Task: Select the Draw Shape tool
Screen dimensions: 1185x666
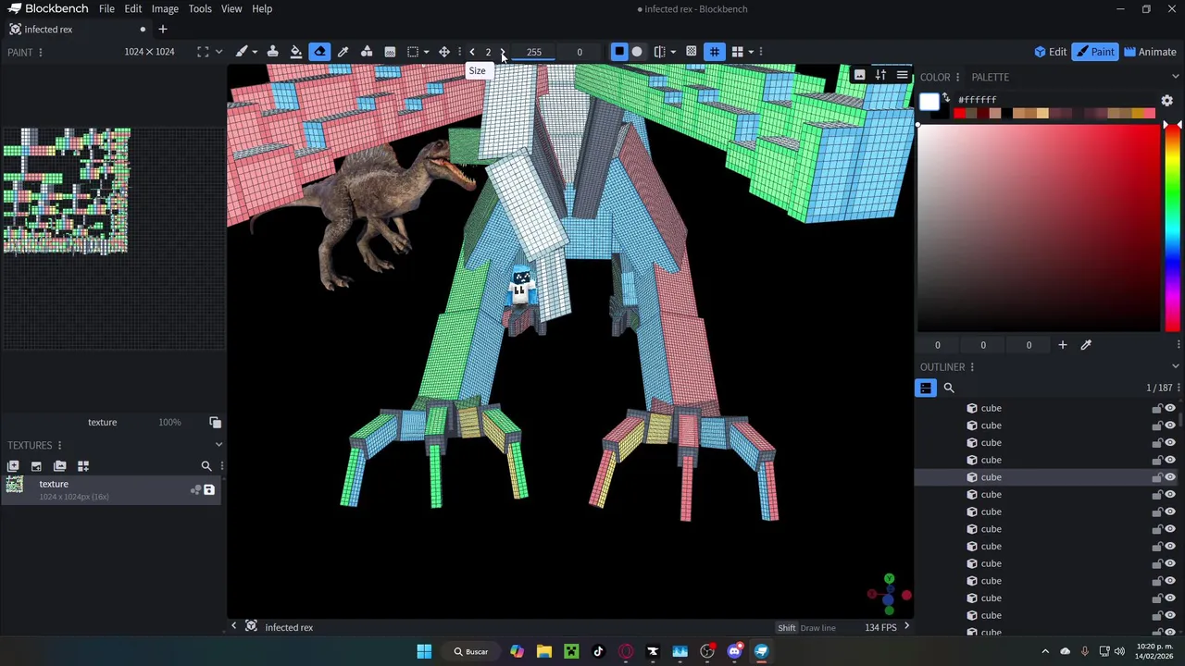Action: [x=367, y=52]
